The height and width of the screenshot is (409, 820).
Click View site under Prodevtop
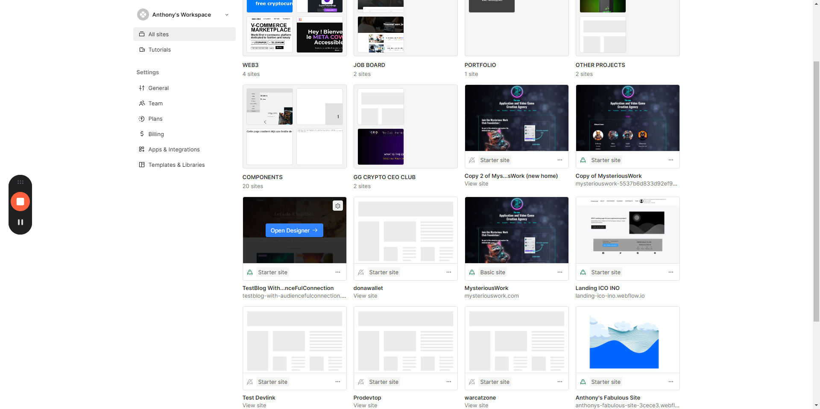pyautogui.click(x=365, y=406)
